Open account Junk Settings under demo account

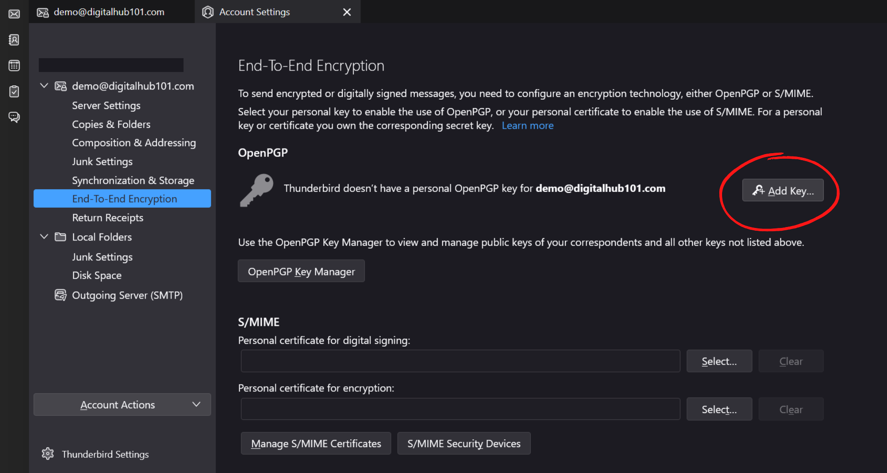(103, 162)
